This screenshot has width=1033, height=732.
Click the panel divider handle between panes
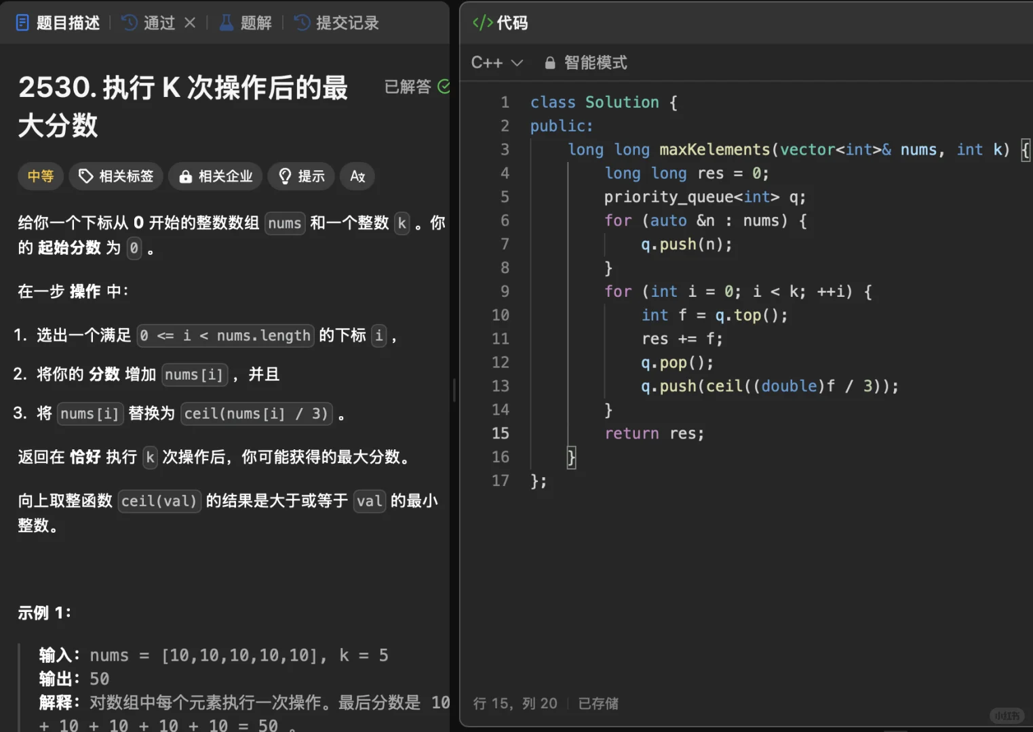(x=454, y=390)
